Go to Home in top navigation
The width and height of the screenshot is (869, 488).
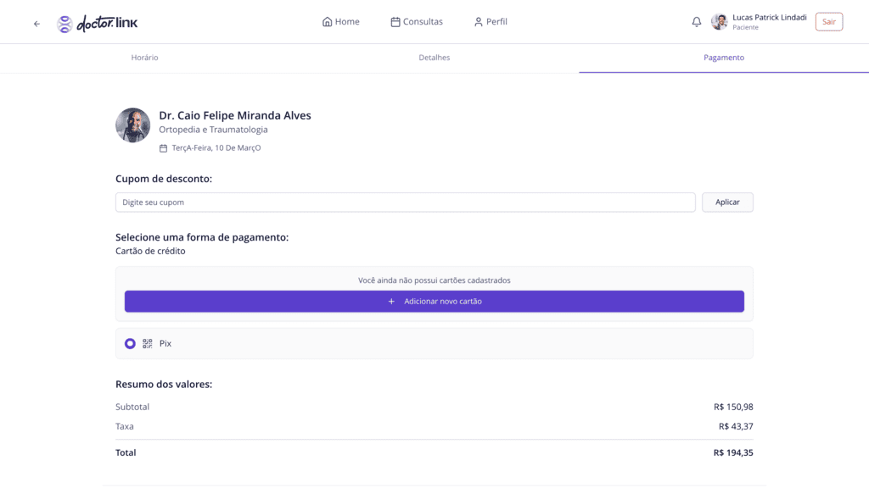click(x=341, y=22)
